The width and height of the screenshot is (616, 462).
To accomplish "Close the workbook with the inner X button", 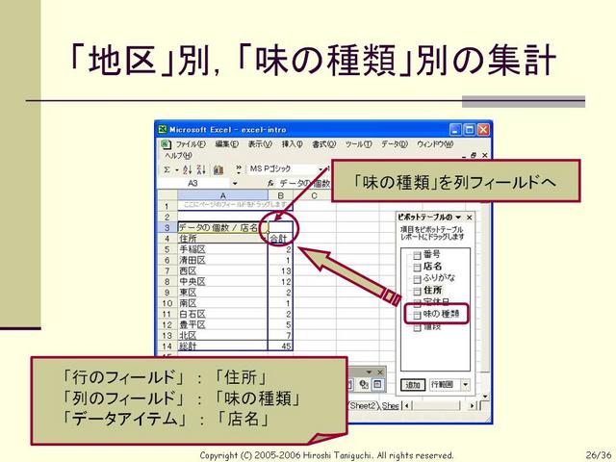I will (x=485, y=156).
